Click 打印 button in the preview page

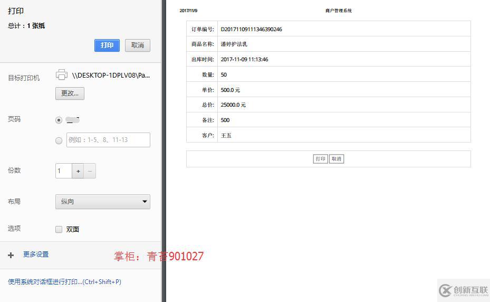[x=320, y=159]
